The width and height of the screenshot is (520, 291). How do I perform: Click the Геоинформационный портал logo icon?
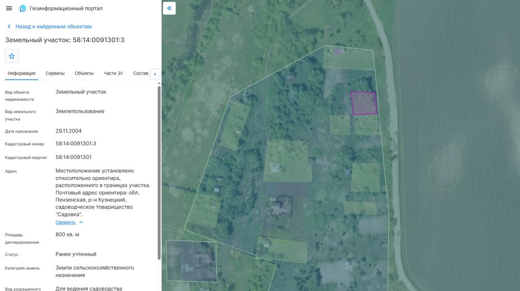(x=23, y=8)
